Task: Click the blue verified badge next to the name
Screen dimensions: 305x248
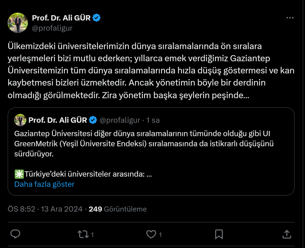Action: 97,17
